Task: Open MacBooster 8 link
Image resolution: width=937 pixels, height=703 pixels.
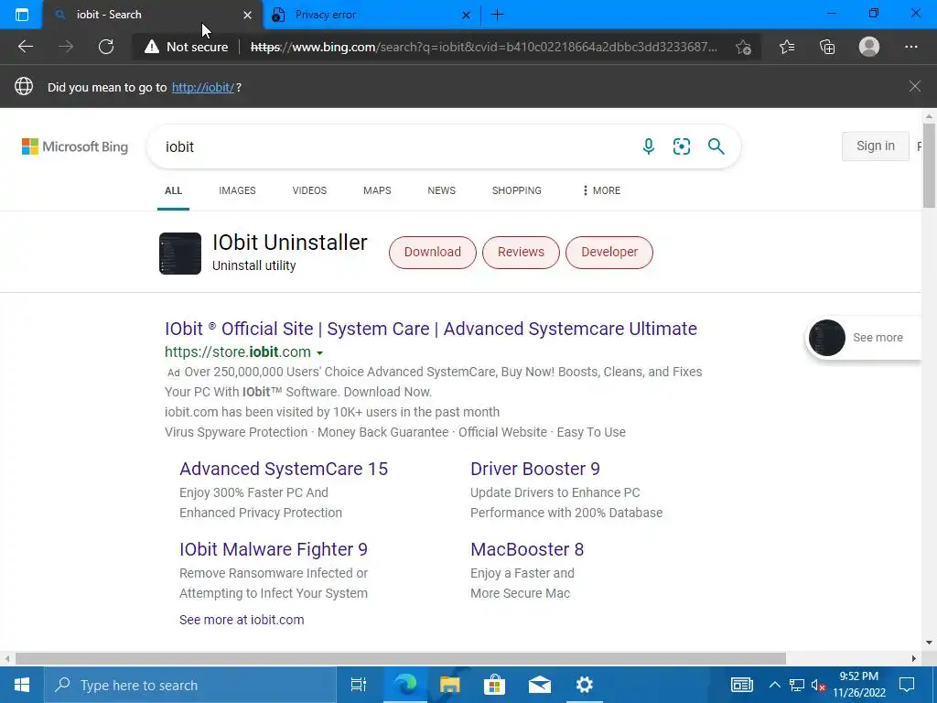Action: 527,549
